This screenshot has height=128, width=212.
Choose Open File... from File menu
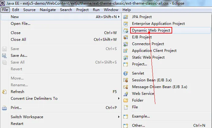[20, 24]
